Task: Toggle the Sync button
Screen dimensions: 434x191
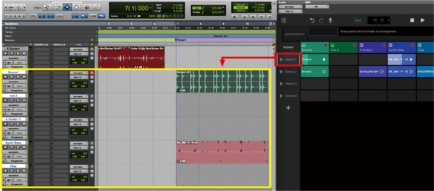Action: [x=358, y=21]
